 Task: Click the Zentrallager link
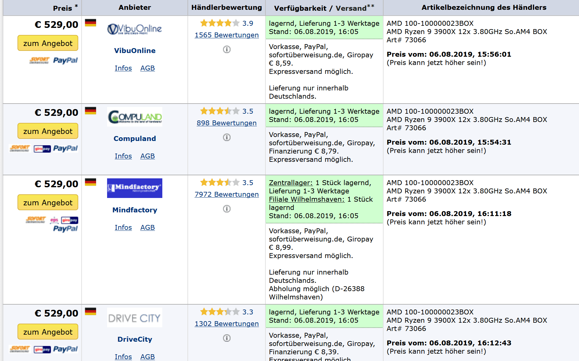tap(291, 183)
